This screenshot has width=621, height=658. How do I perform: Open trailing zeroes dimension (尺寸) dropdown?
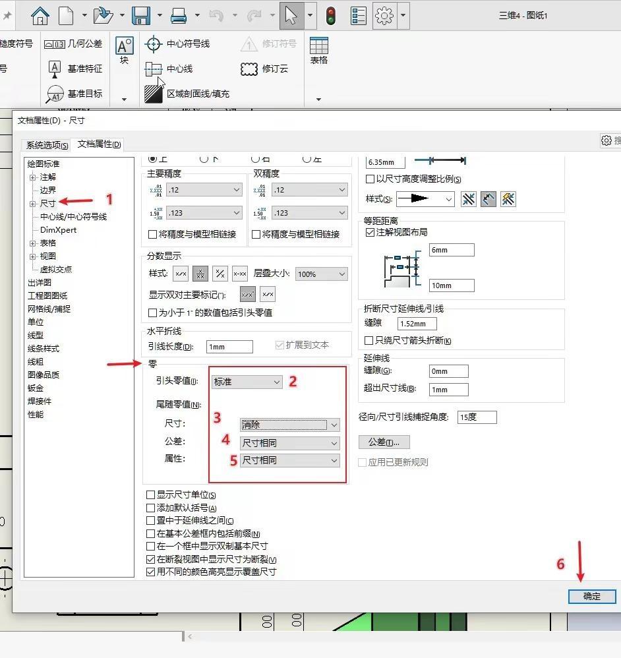coord(290,425)
